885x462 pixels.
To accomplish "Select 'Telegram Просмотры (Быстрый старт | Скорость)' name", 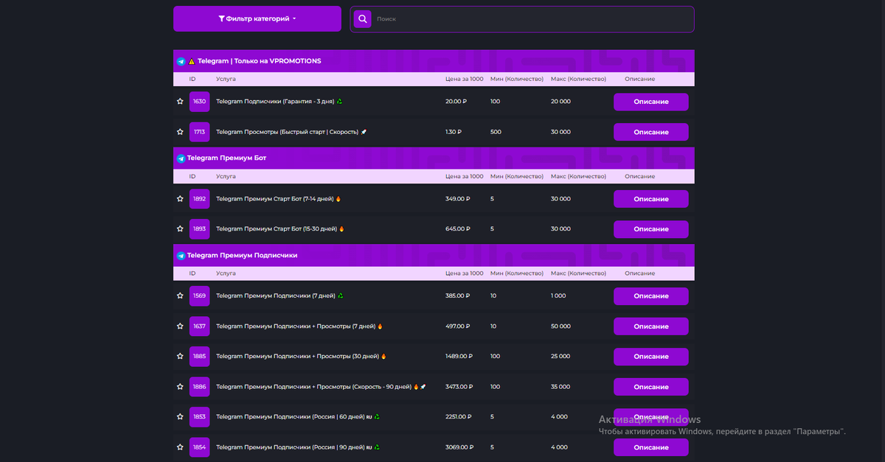I will 287,132.
